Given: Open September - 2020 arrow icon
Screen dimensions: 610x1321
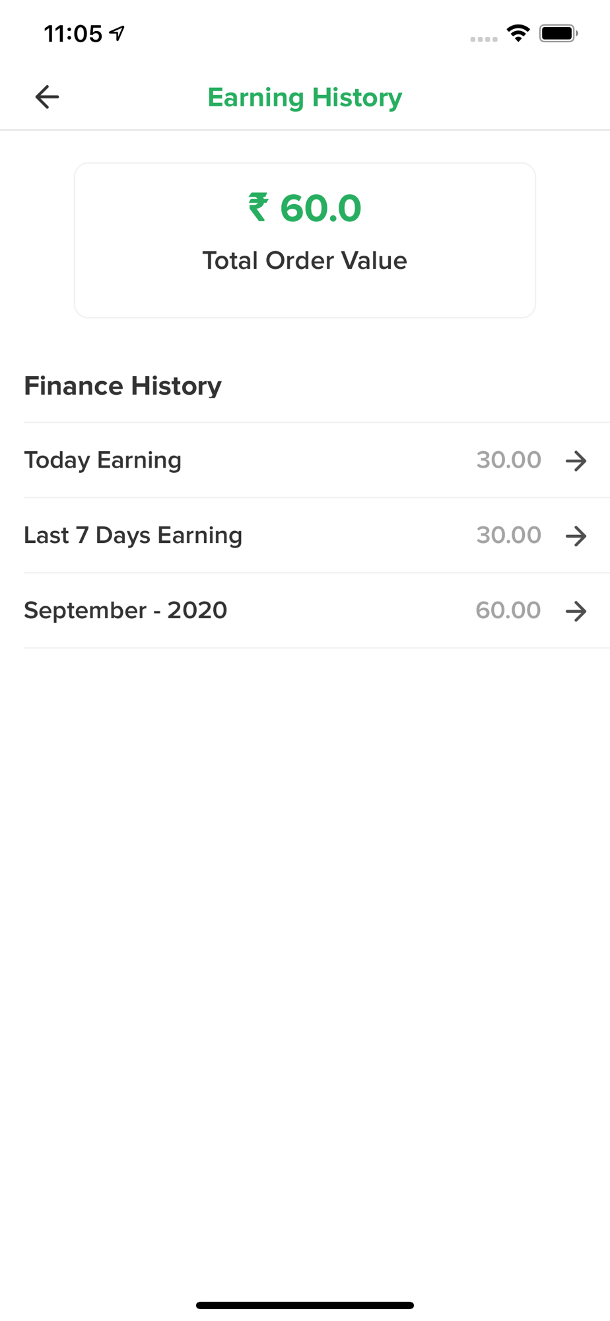Looking at the screenshot, I should (x=576, y=611).
